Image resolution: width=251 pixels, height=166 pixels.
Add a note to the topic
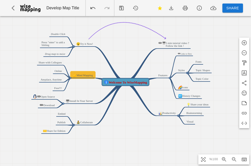coord(244,103)
